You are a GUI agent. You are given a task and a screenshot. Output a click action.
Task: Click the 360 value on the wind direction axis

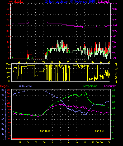(8, 64)
